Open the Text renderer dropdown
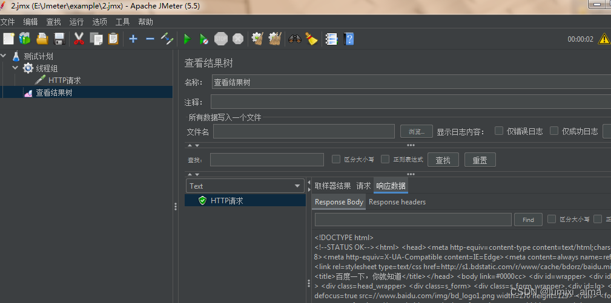 (x=245, y=186)
